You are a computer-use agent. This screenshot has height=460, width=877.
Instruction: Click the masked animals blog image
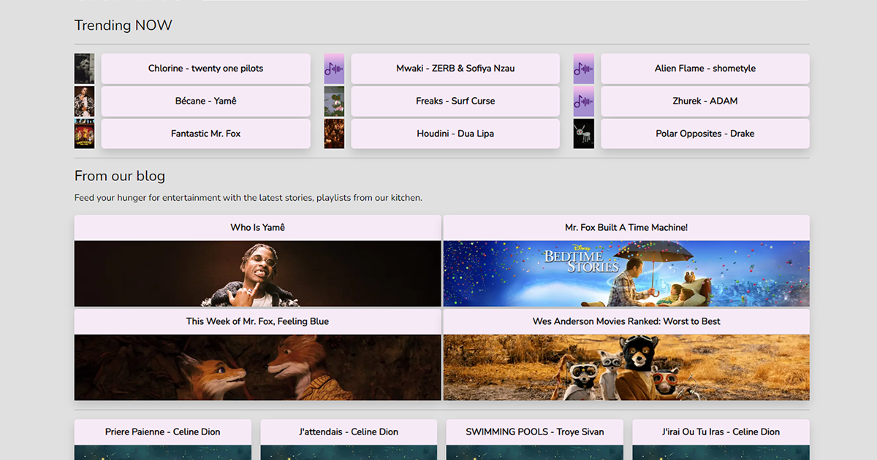click(626, 367)
